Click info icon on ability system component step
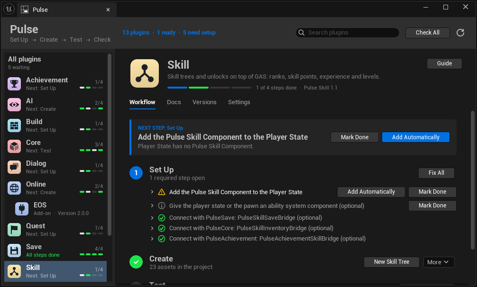Screen dimensions: 477x287 162,206
